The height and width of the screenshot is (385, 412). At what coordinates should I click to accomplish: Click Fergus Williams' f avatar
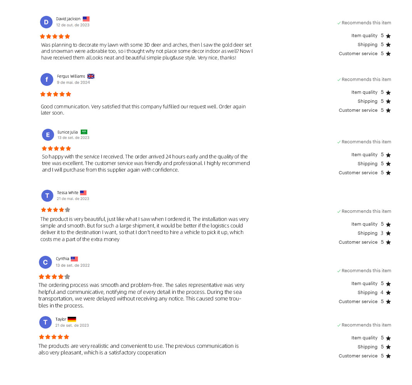pos(47,79)
